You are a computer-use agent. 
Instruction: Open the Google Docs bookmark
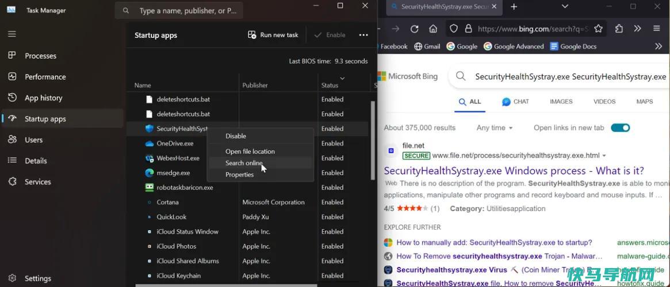[573, 46]
